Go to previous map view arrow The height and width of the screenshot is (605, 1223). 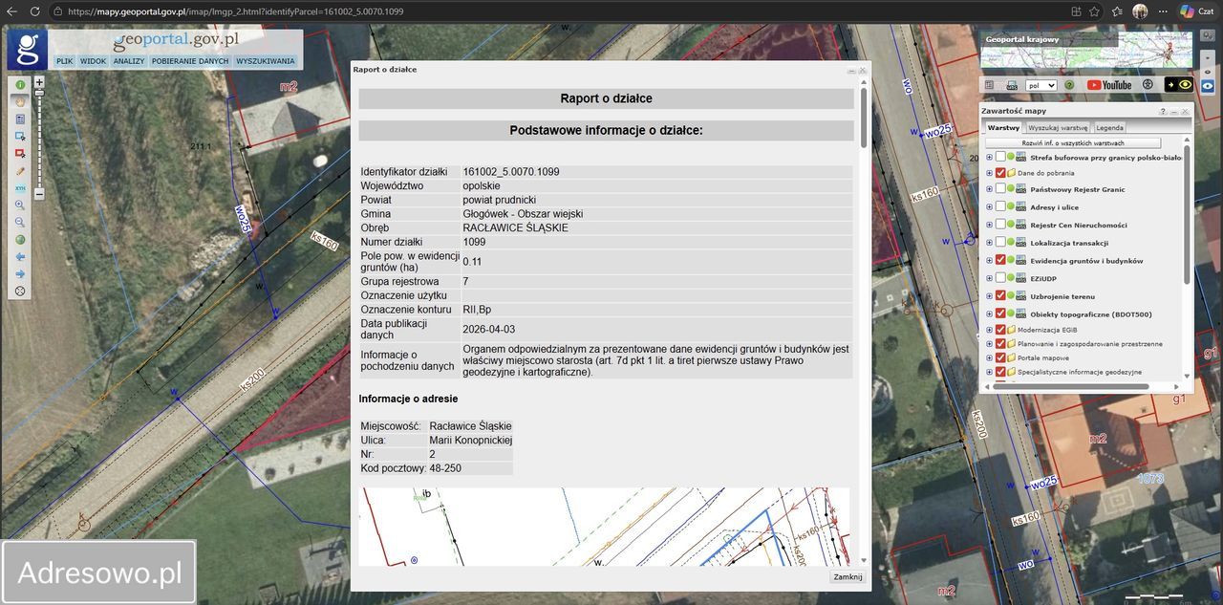click(20, 257)
